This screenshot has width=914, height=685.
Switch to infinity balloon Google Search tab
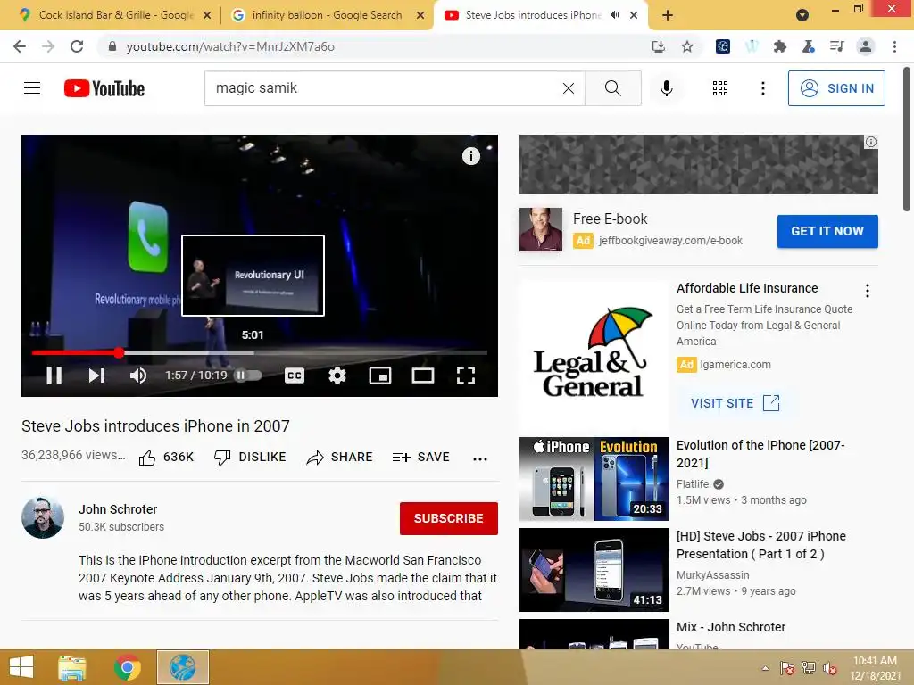tap(327, 15)
